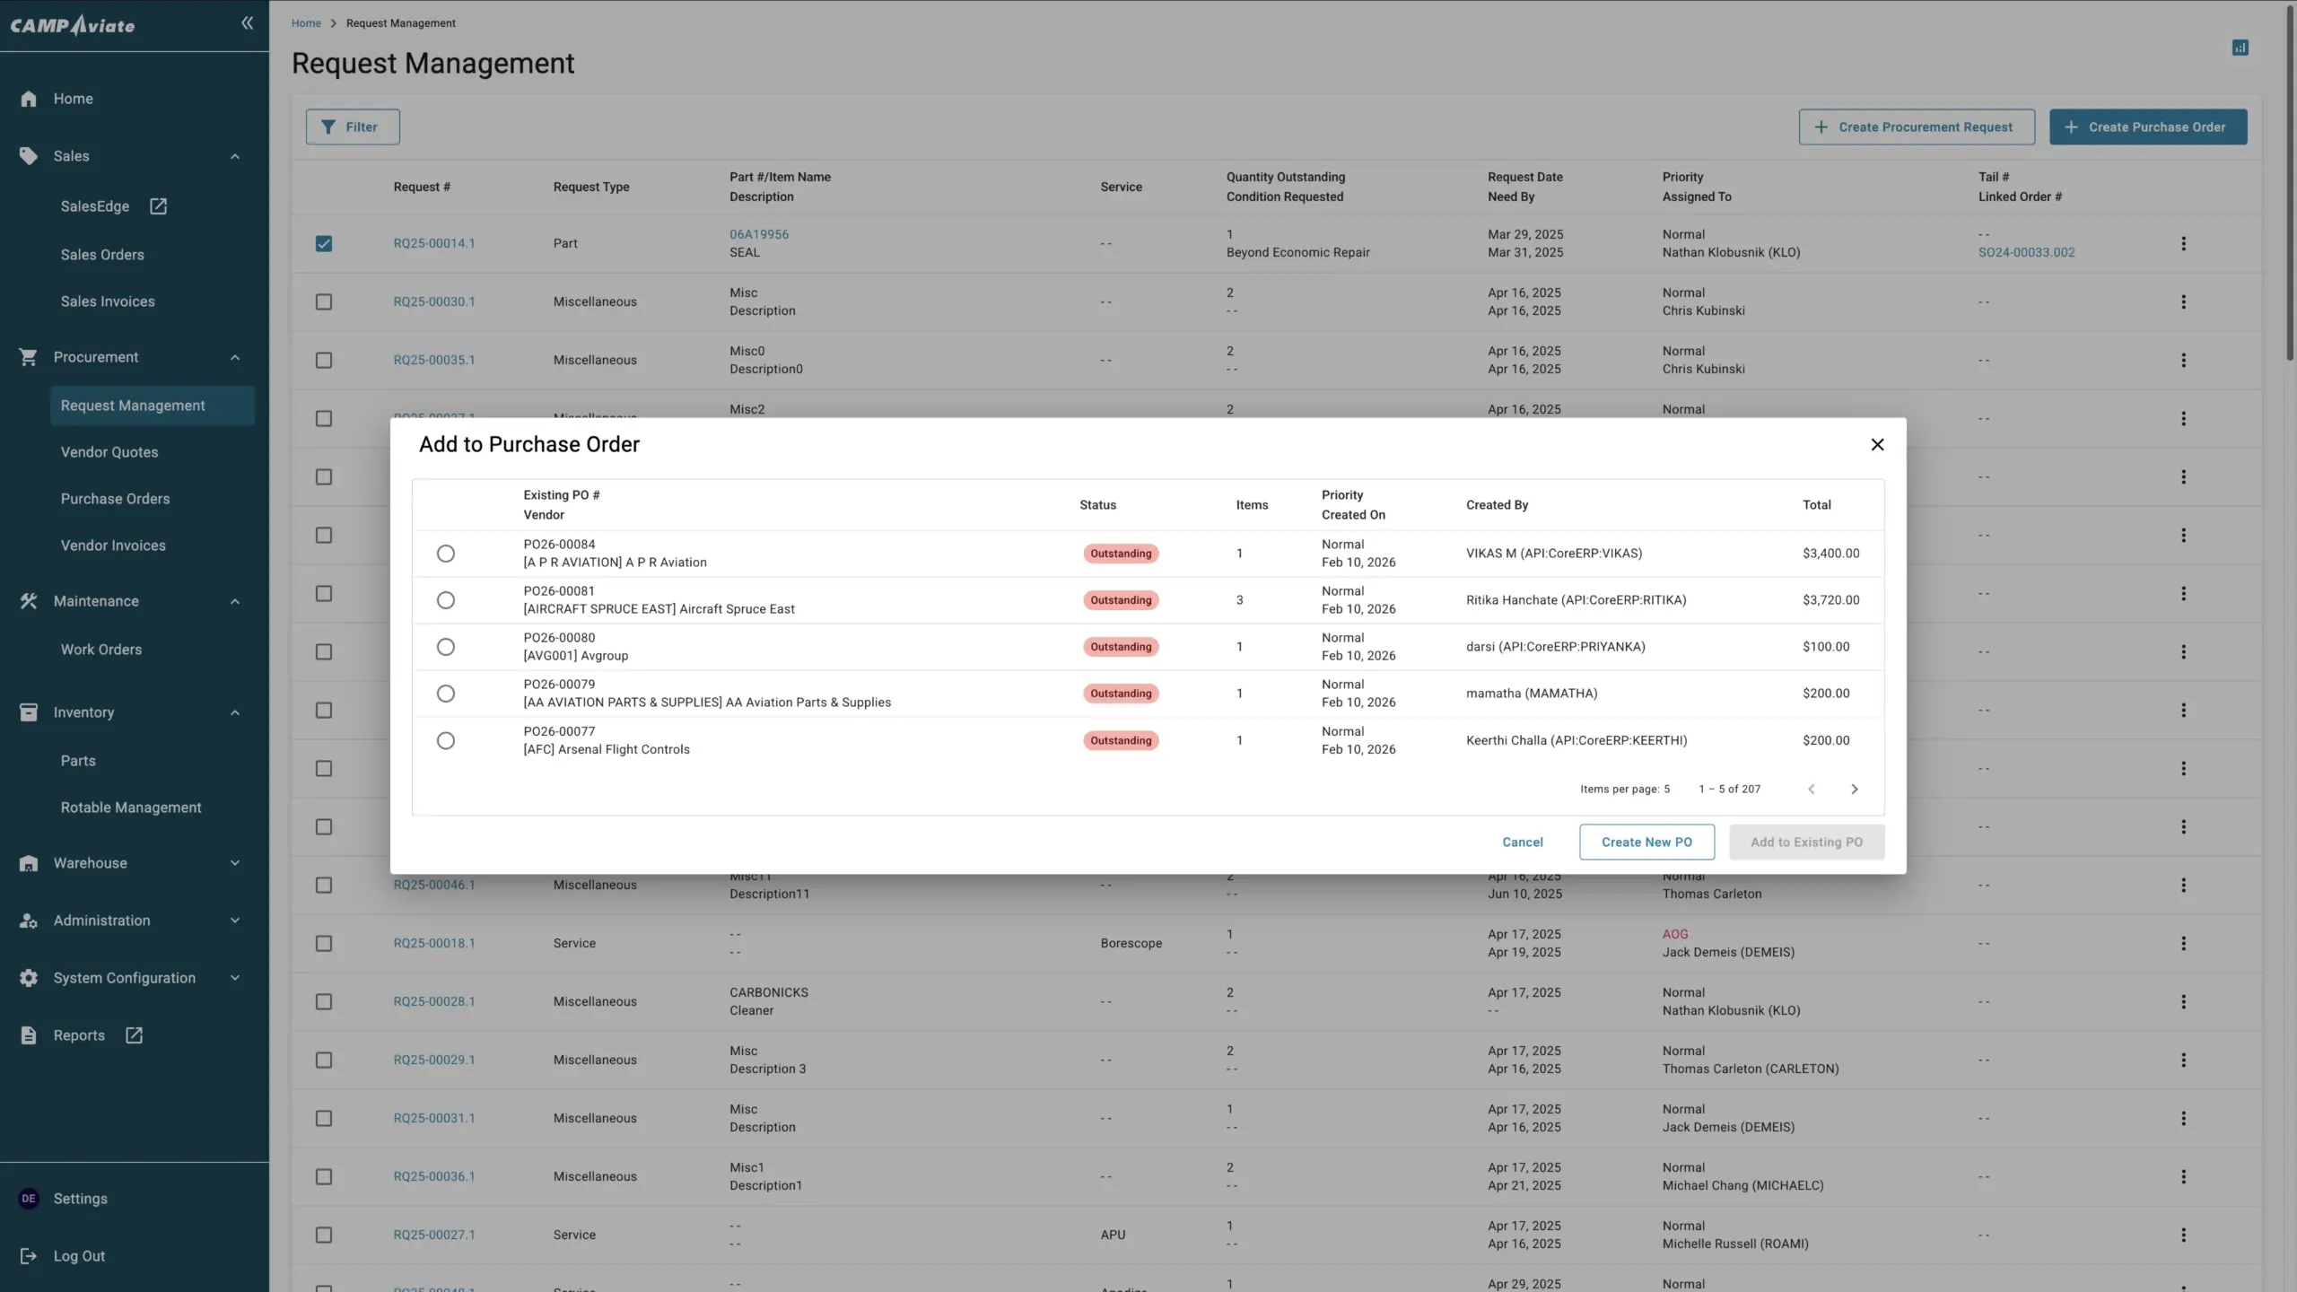Select PO26-00079 AA Aviation Parts radio
Screen dimensions: 2297x1292
pyautogui.click(x=445, y=694)
